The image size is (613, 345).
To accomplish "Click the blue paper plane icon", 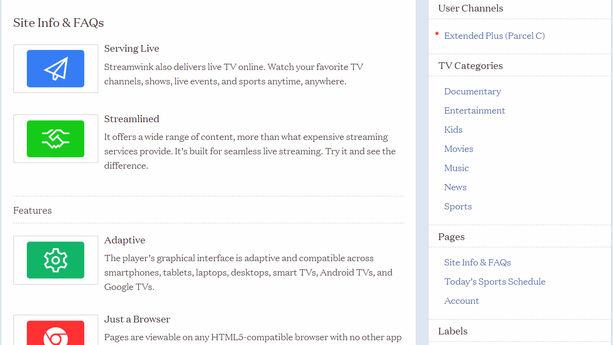I will click(56, 69).
